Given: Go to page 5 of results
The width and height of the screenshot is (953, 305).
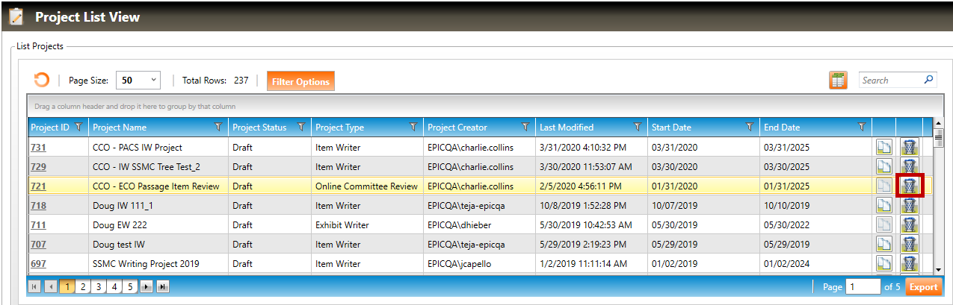Looking at the screenshot, I should coord(130,286).
